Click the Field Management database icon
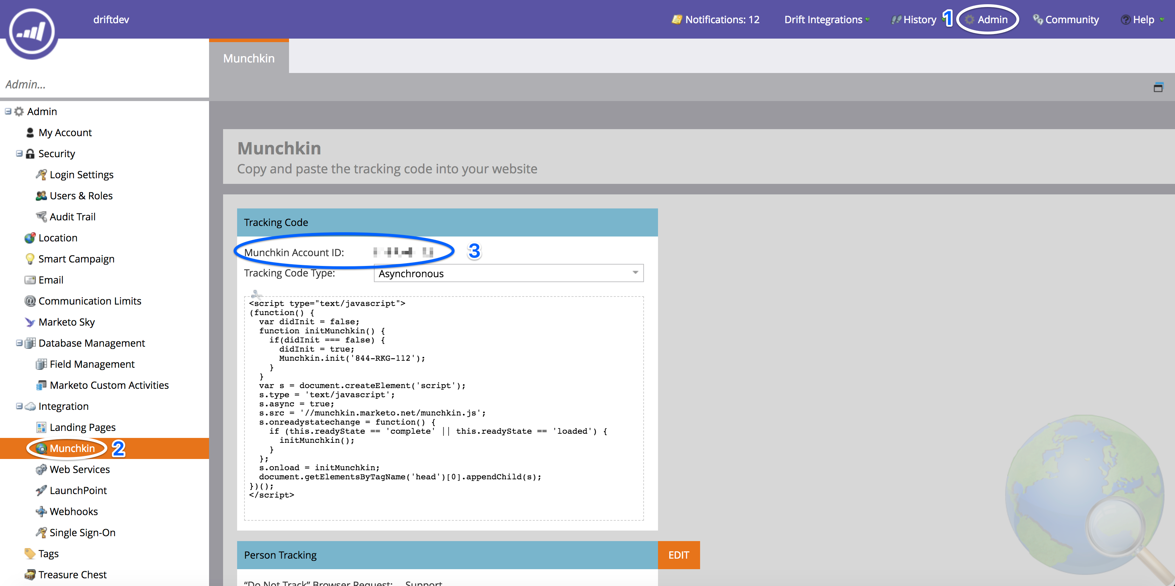This screenshot has width=1175, height=586. (x=41, y=364)
